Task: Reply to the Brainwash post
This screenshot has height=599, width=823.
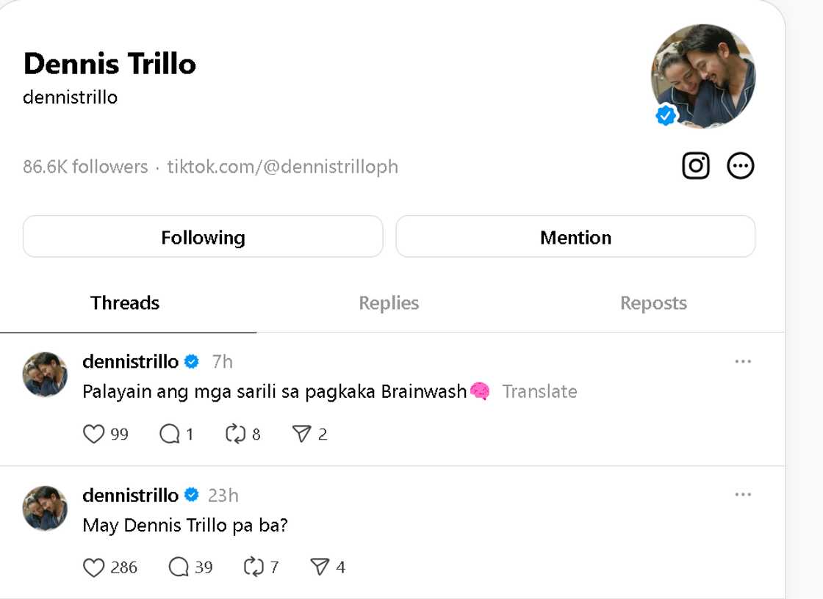Action: 170,435
